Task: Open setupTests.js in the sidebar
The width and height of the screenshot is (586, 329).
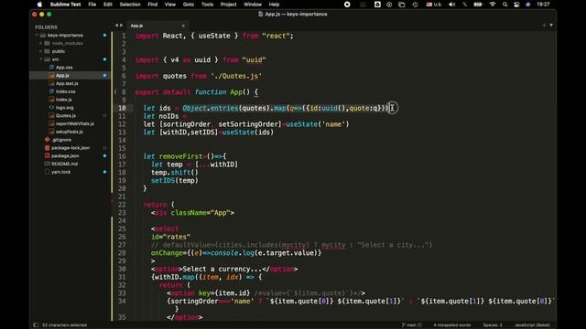Action: click(x=70, y=132)
